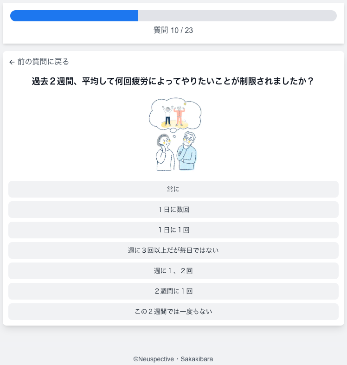Click the left arrow back icon
The width and height of the screenshot is (347, 365).
click(12, 62)
